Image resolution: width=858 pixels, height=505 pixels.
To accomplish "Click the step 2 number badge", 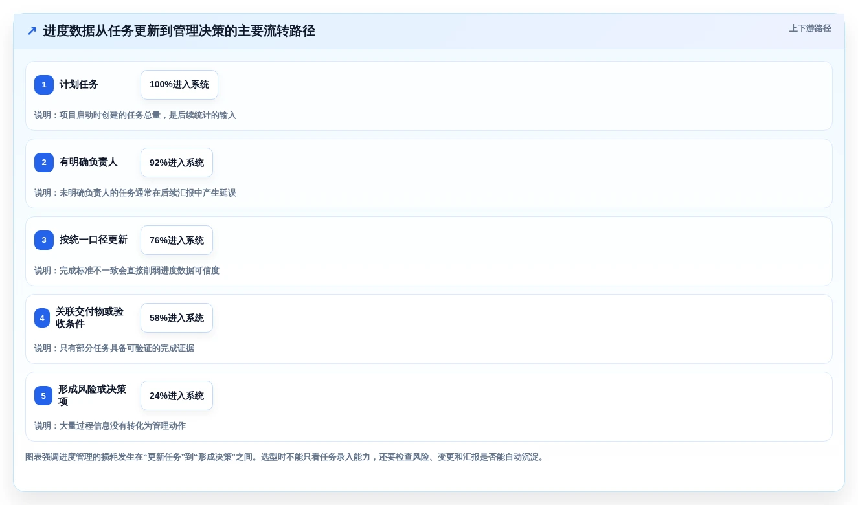I will [x=44, y=163].
